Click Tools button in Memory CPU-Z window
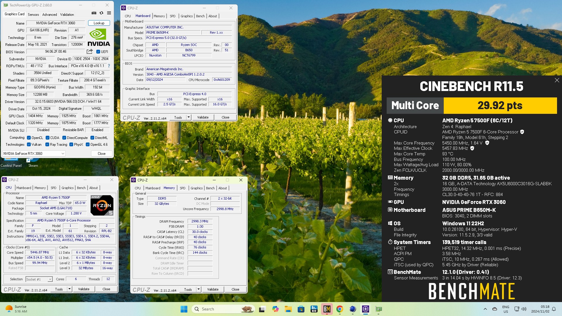This screenshot has width=562, height=316. tap(188, 289)
